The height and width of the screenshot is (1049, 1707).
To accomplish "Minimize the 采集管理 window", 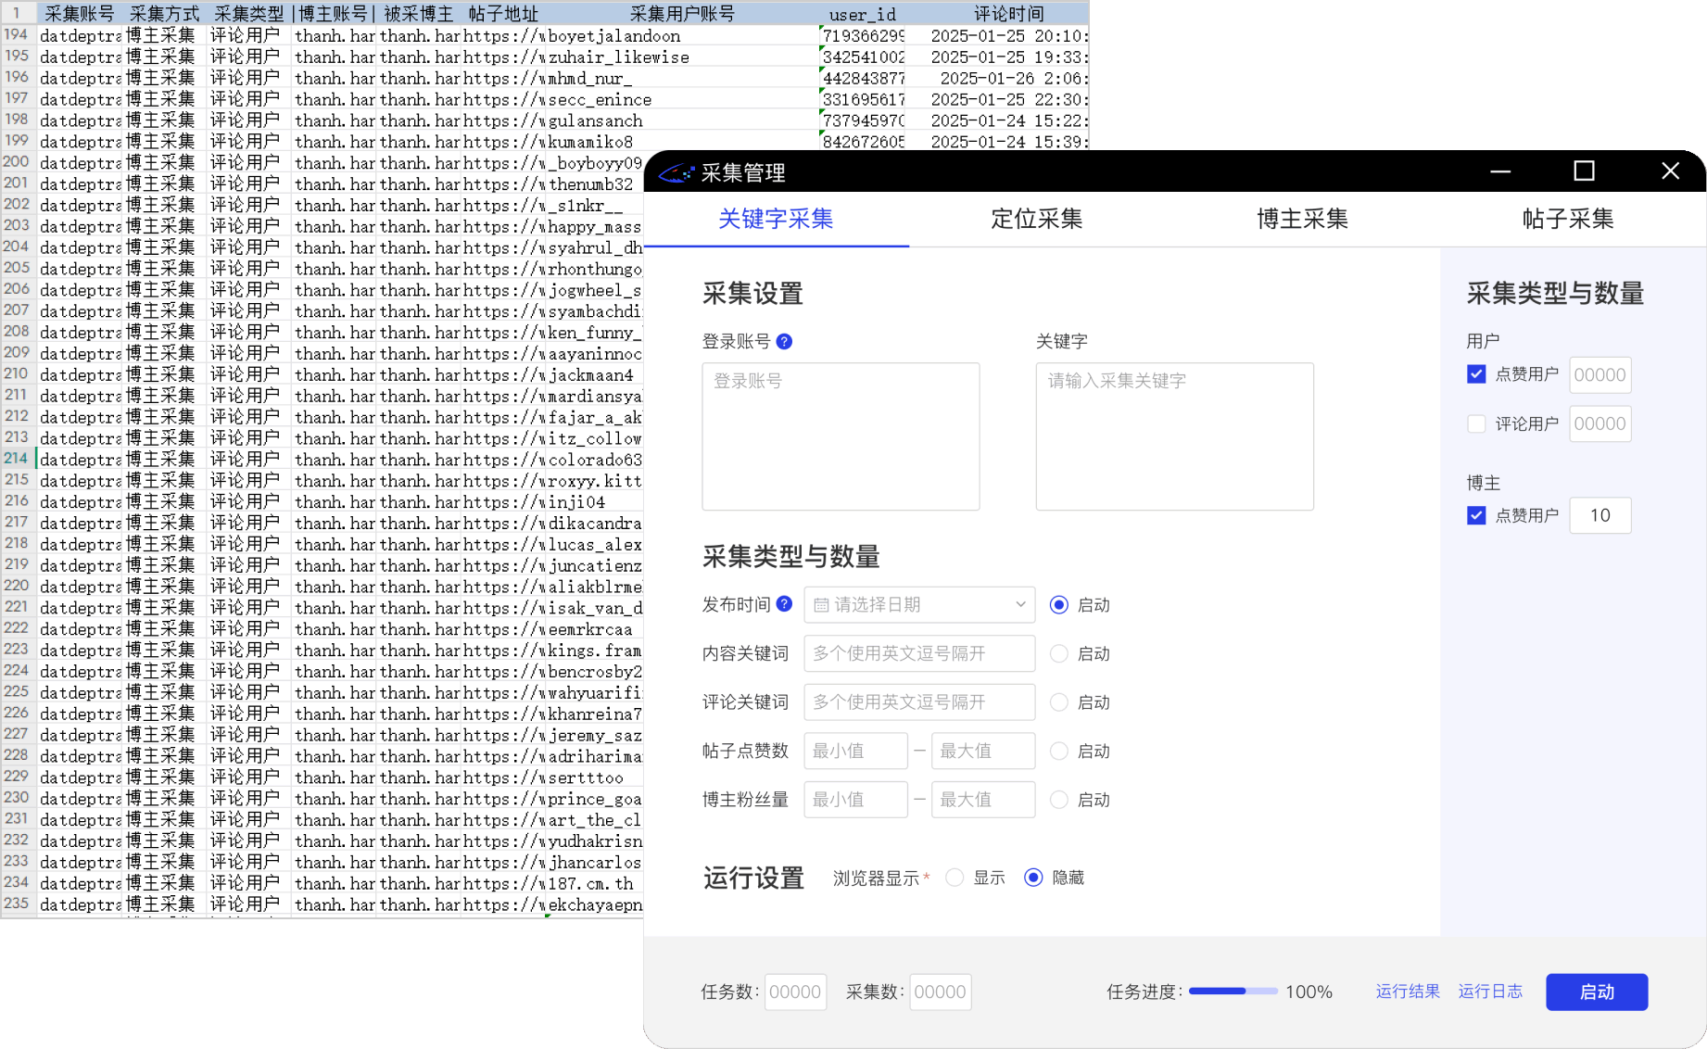I will [1500, 171].
